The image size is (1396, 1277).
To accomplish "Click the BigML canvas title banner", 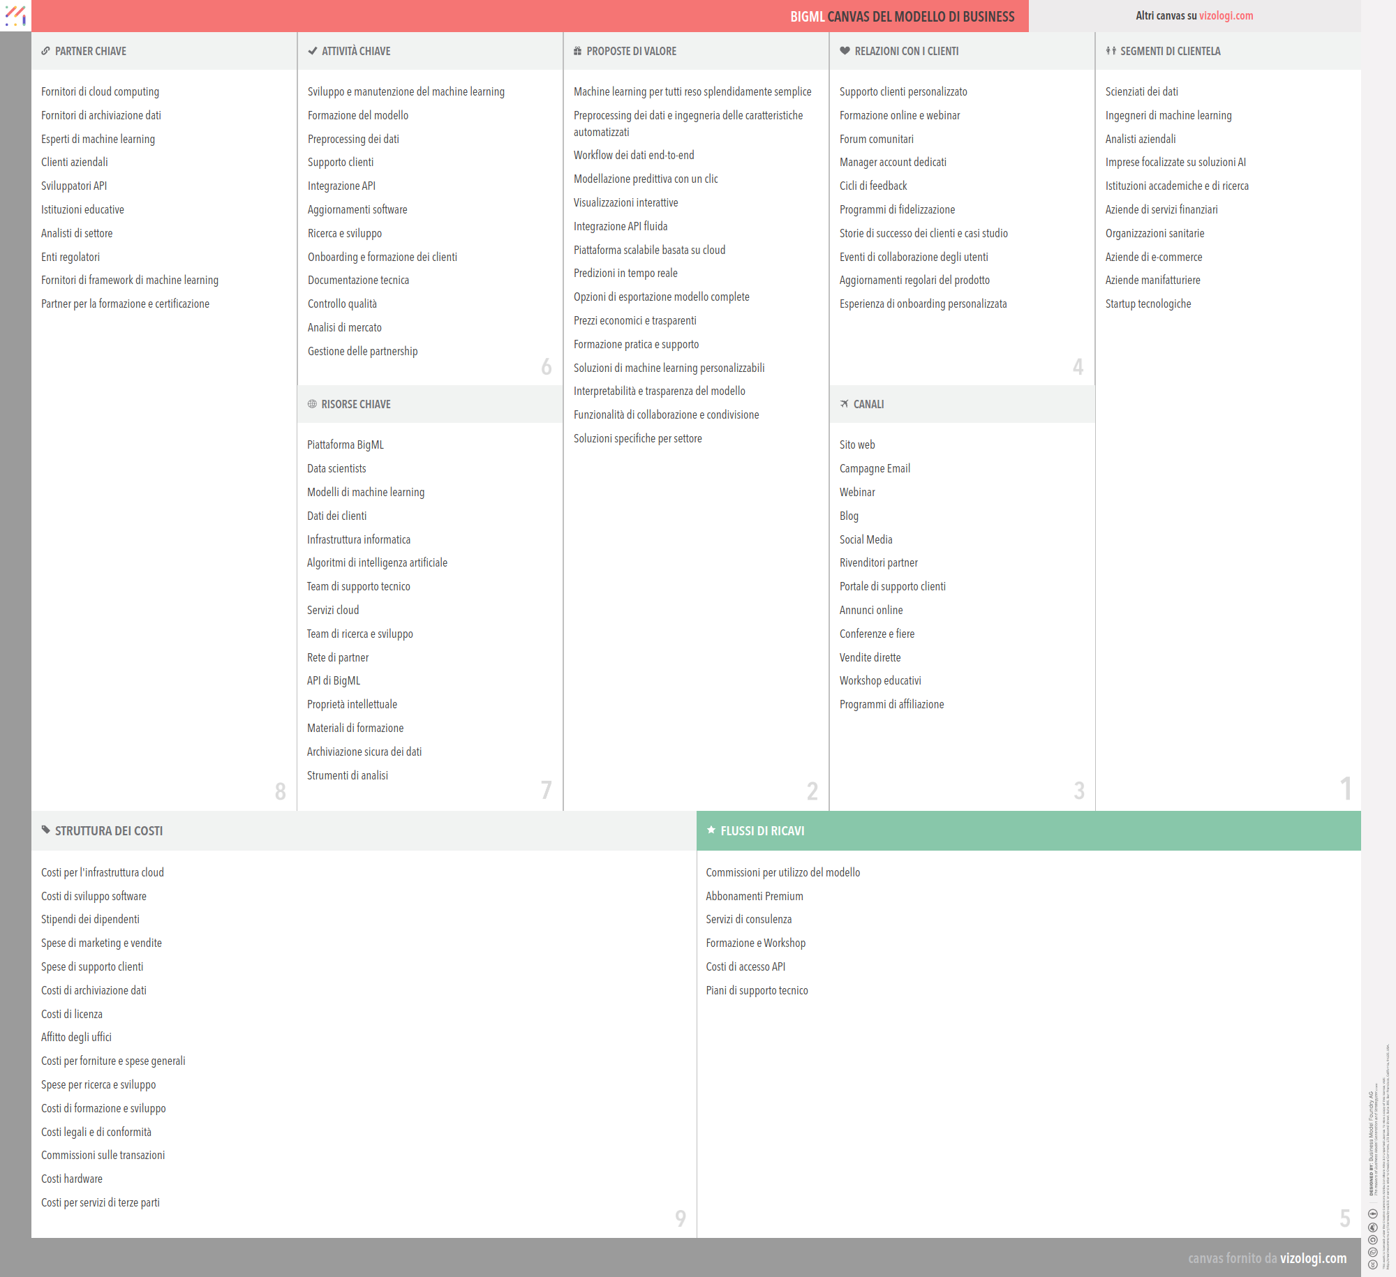I will 902,16.
